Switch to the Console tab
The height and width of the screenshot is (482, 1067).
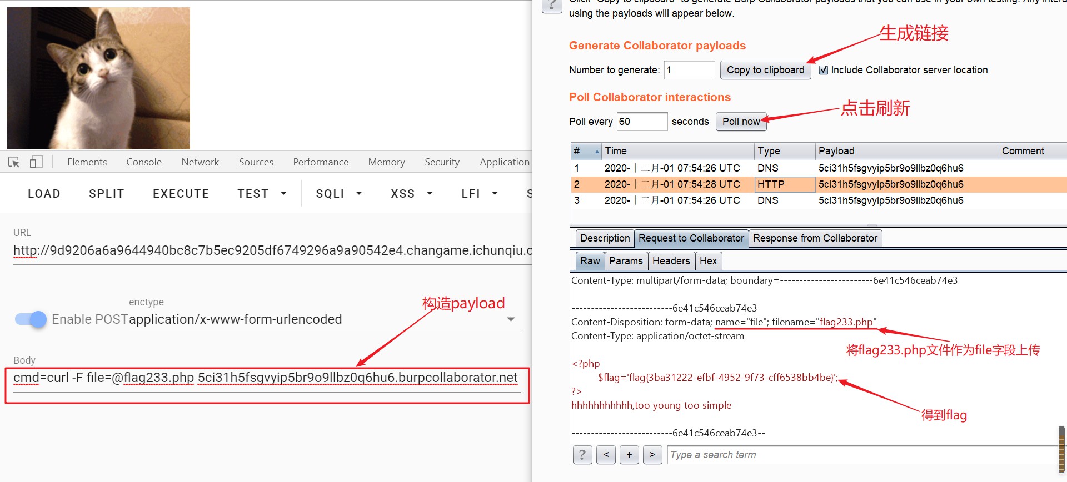[144, 162]
